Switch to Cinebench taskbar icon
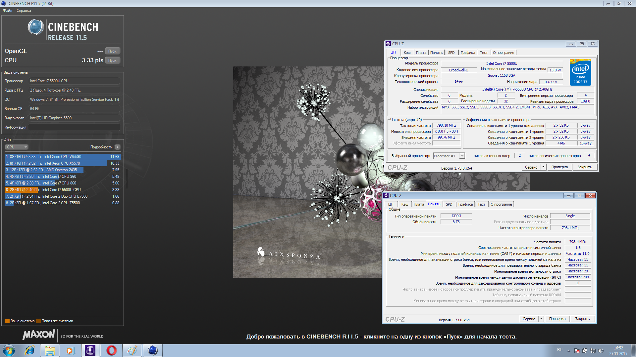This screenshot has height=357, width=636. [x=152, y=350]
